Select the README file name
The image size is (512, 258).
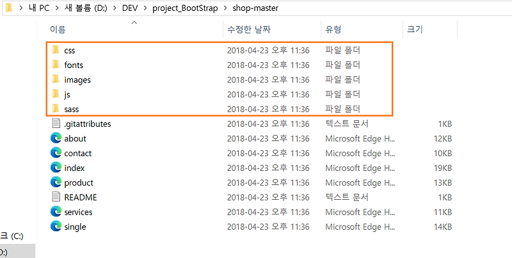[x=81, y=197]
